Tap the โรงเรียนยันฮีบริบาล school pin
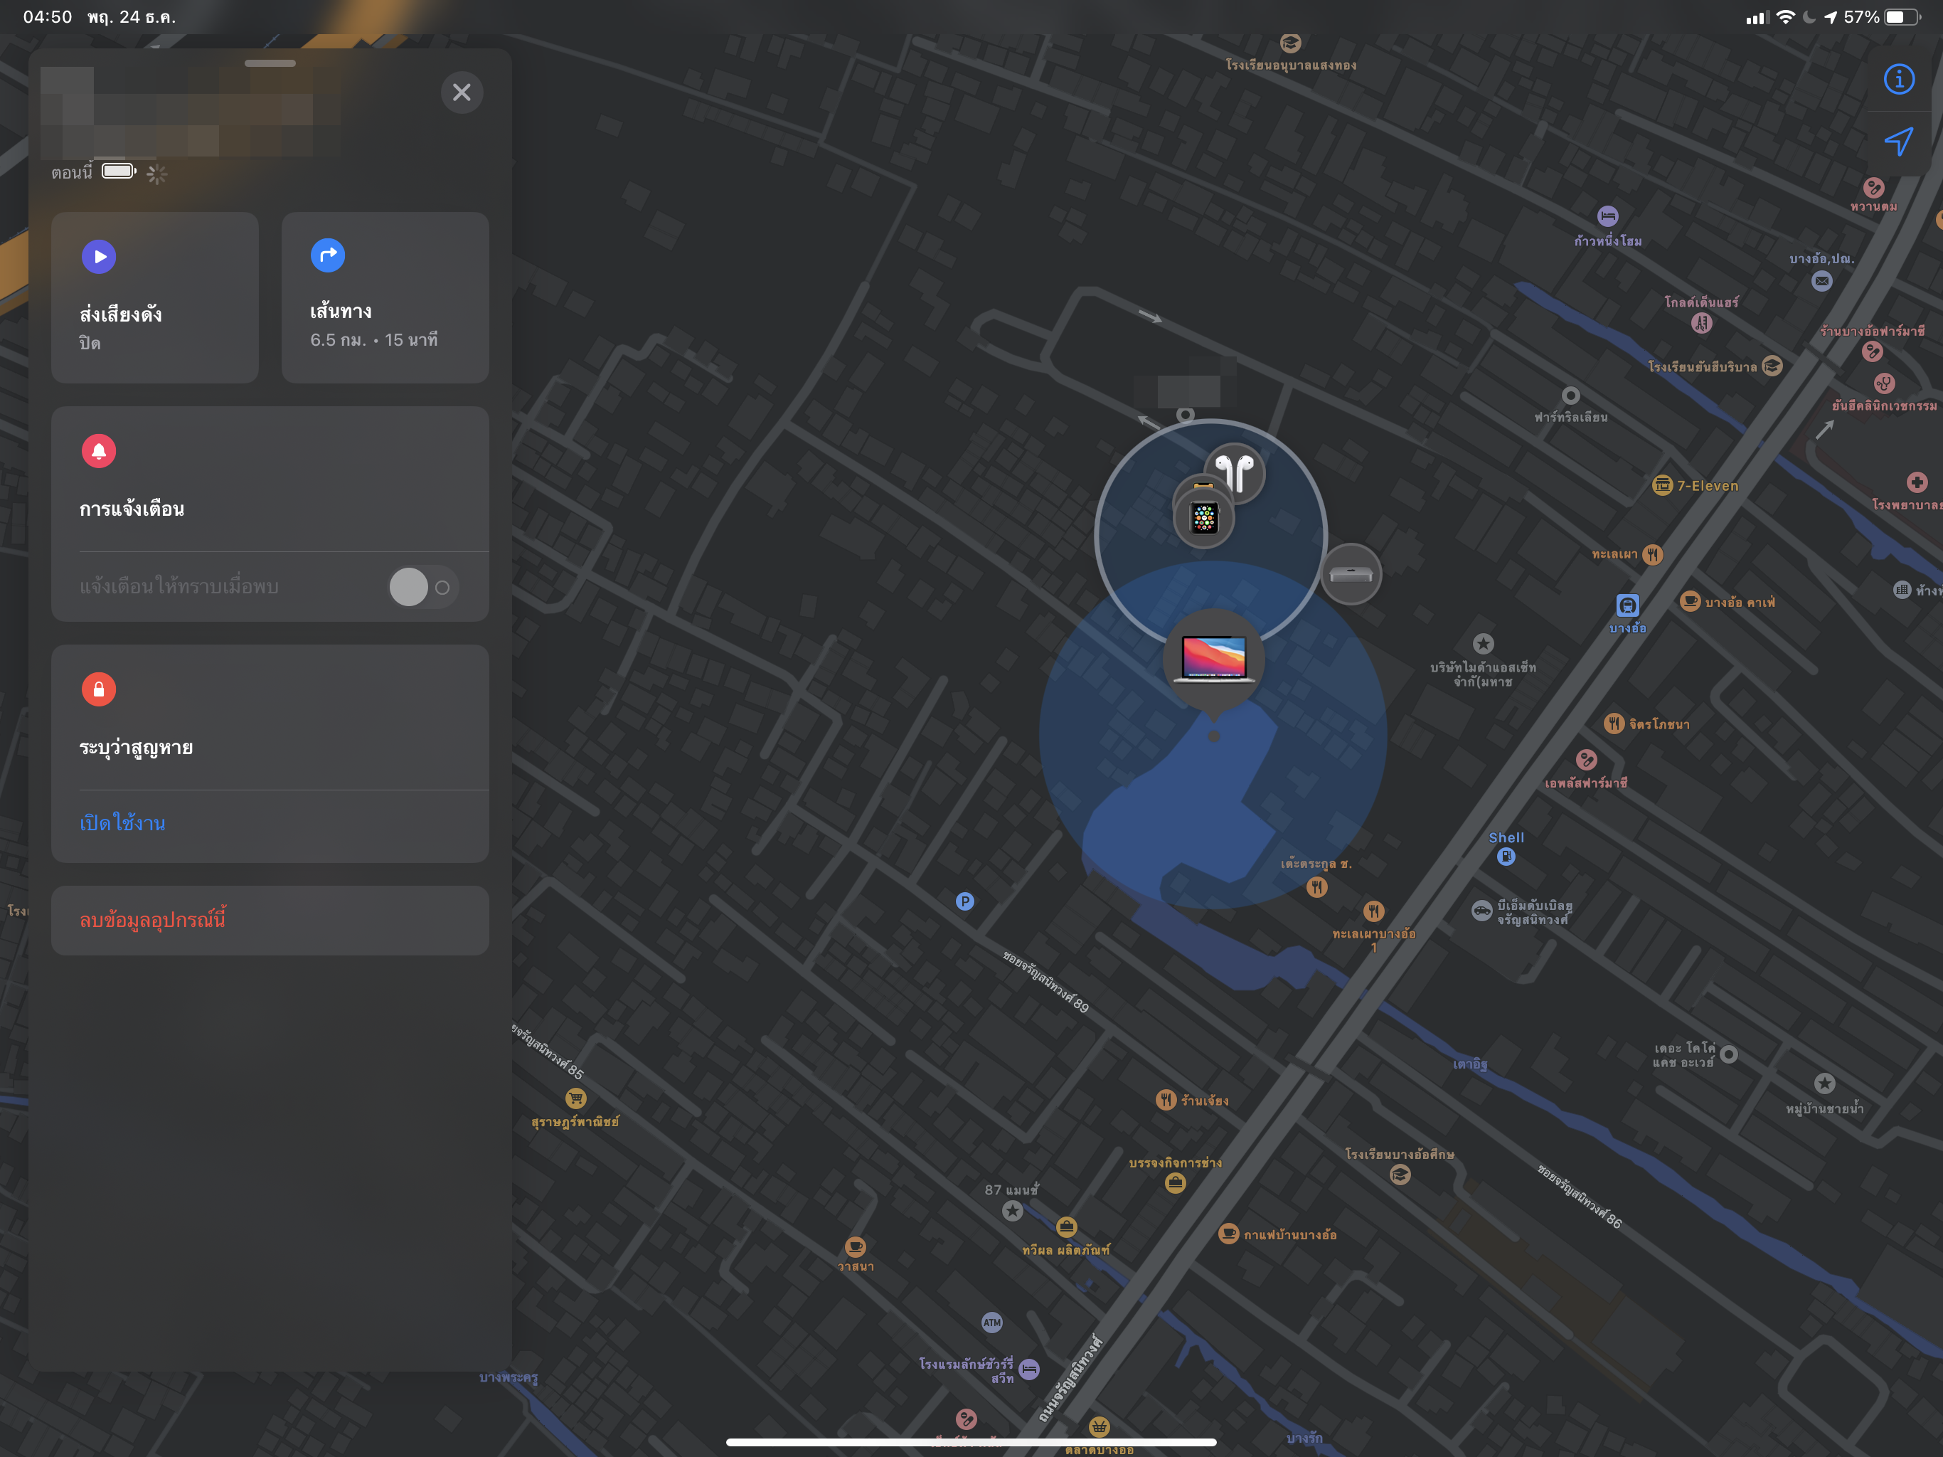This screenshot has height=1457, width=1943. [x=1772, y=366]
